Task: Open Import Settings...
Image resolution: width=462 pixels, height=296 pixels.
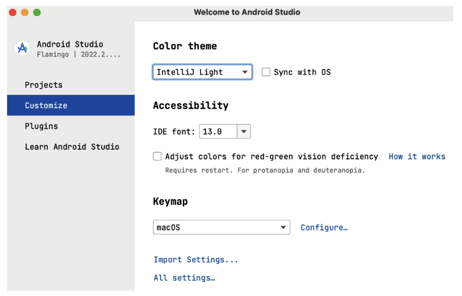Action: (196, 259)
